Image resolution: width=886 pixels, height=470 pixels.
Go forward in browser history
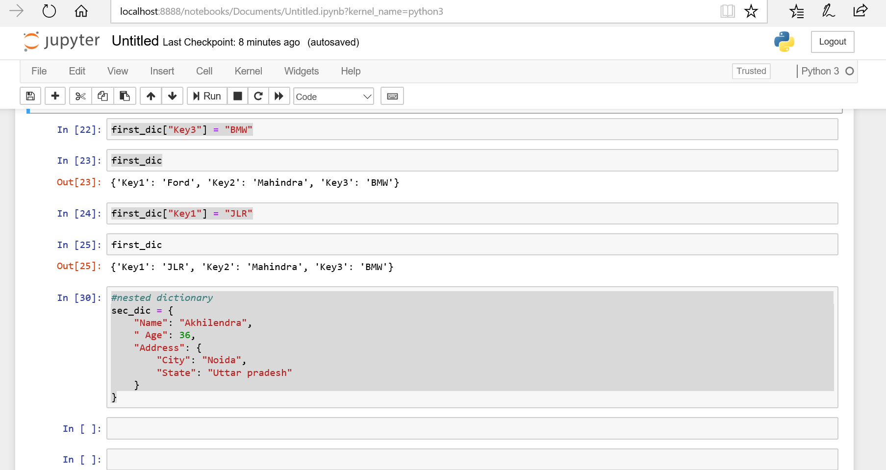pyautogui.click(x=16, y=11)
